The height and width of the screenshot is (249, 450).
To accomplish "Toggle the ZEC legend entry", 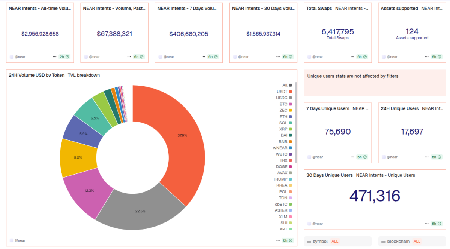I will click(287, 110).
